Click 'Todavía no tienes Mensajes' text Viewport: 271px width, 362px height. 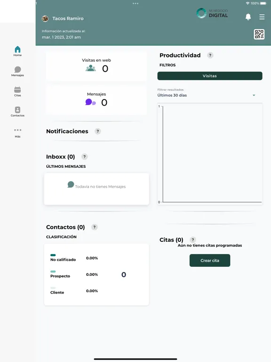point(101,187)
